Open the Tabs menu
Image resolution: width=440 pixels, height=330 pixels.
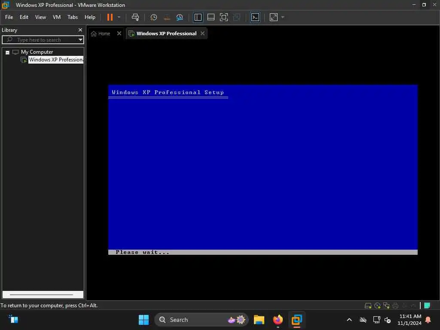73,17
